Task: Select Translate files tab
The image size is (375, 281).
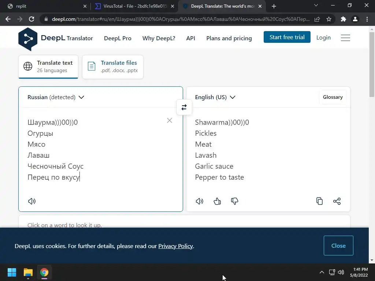Action: (x=113, y=67)
